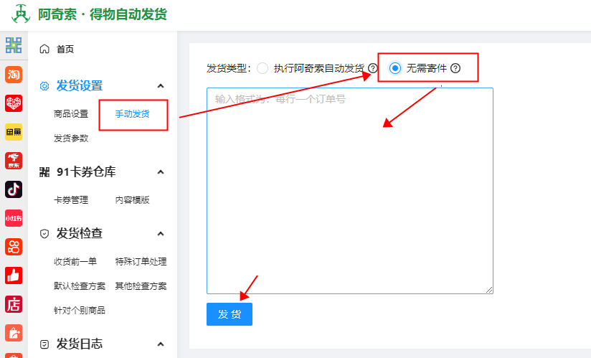
Task: Switch to the Taobao (淘) platform icon
Action: (x=14, y=74)
